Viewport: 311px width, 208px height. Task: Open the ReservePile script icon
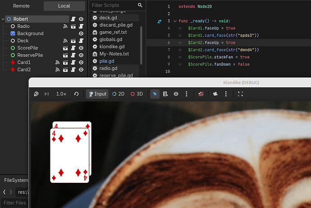(73, 55)
